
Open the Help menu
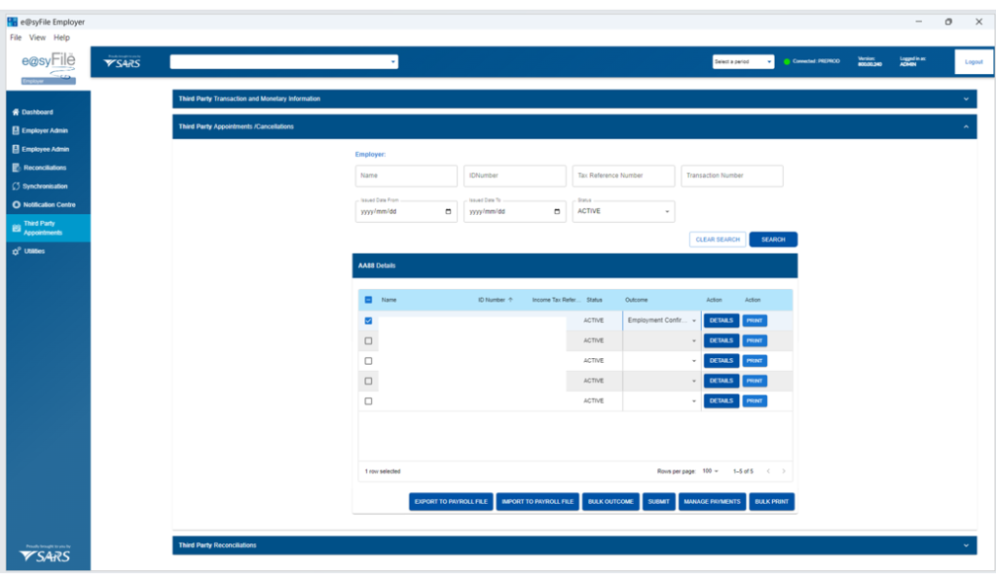tap(61, 38)
